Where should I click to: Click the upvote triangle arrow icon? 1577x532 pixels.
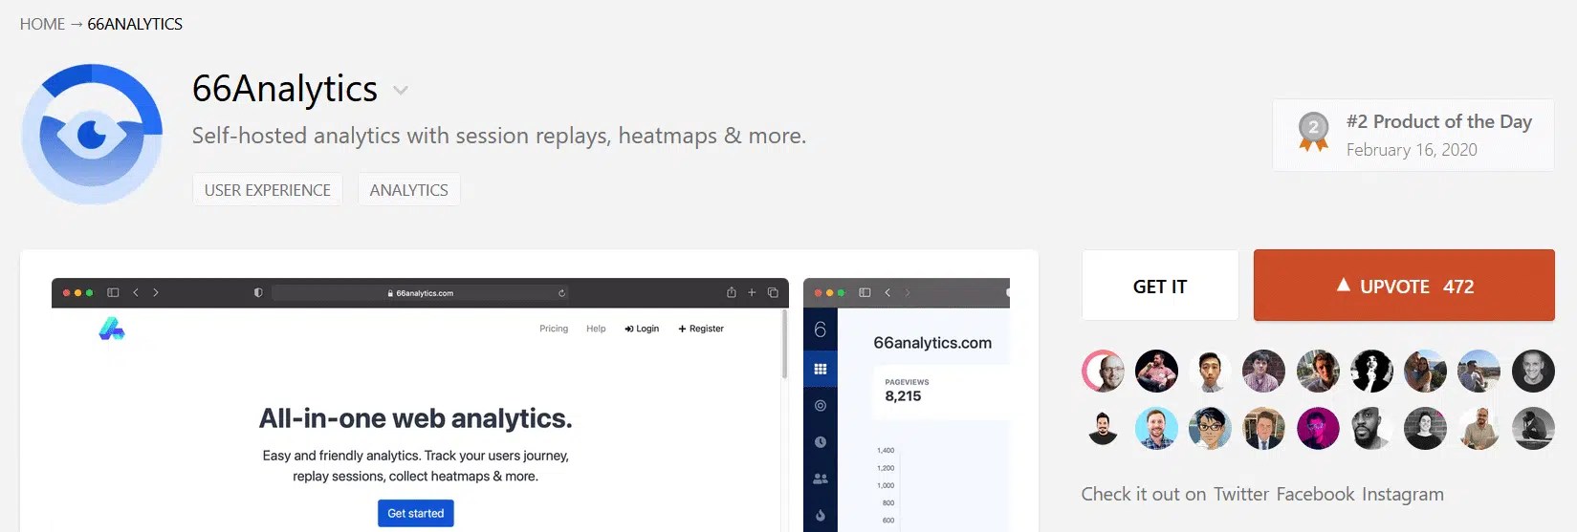click(x=1344, y=285)
